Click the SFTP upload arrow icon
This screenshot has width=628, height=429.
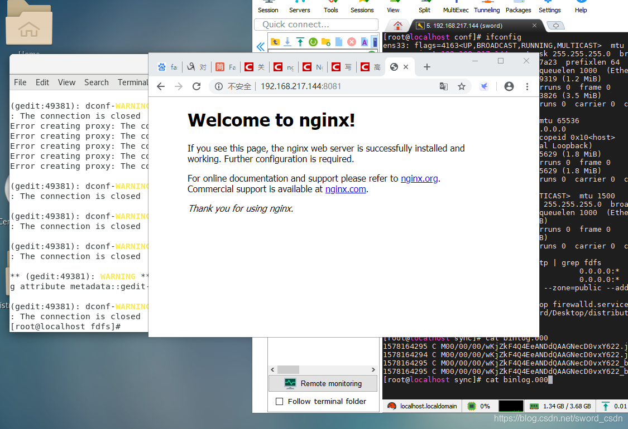[x=300, y=42]
